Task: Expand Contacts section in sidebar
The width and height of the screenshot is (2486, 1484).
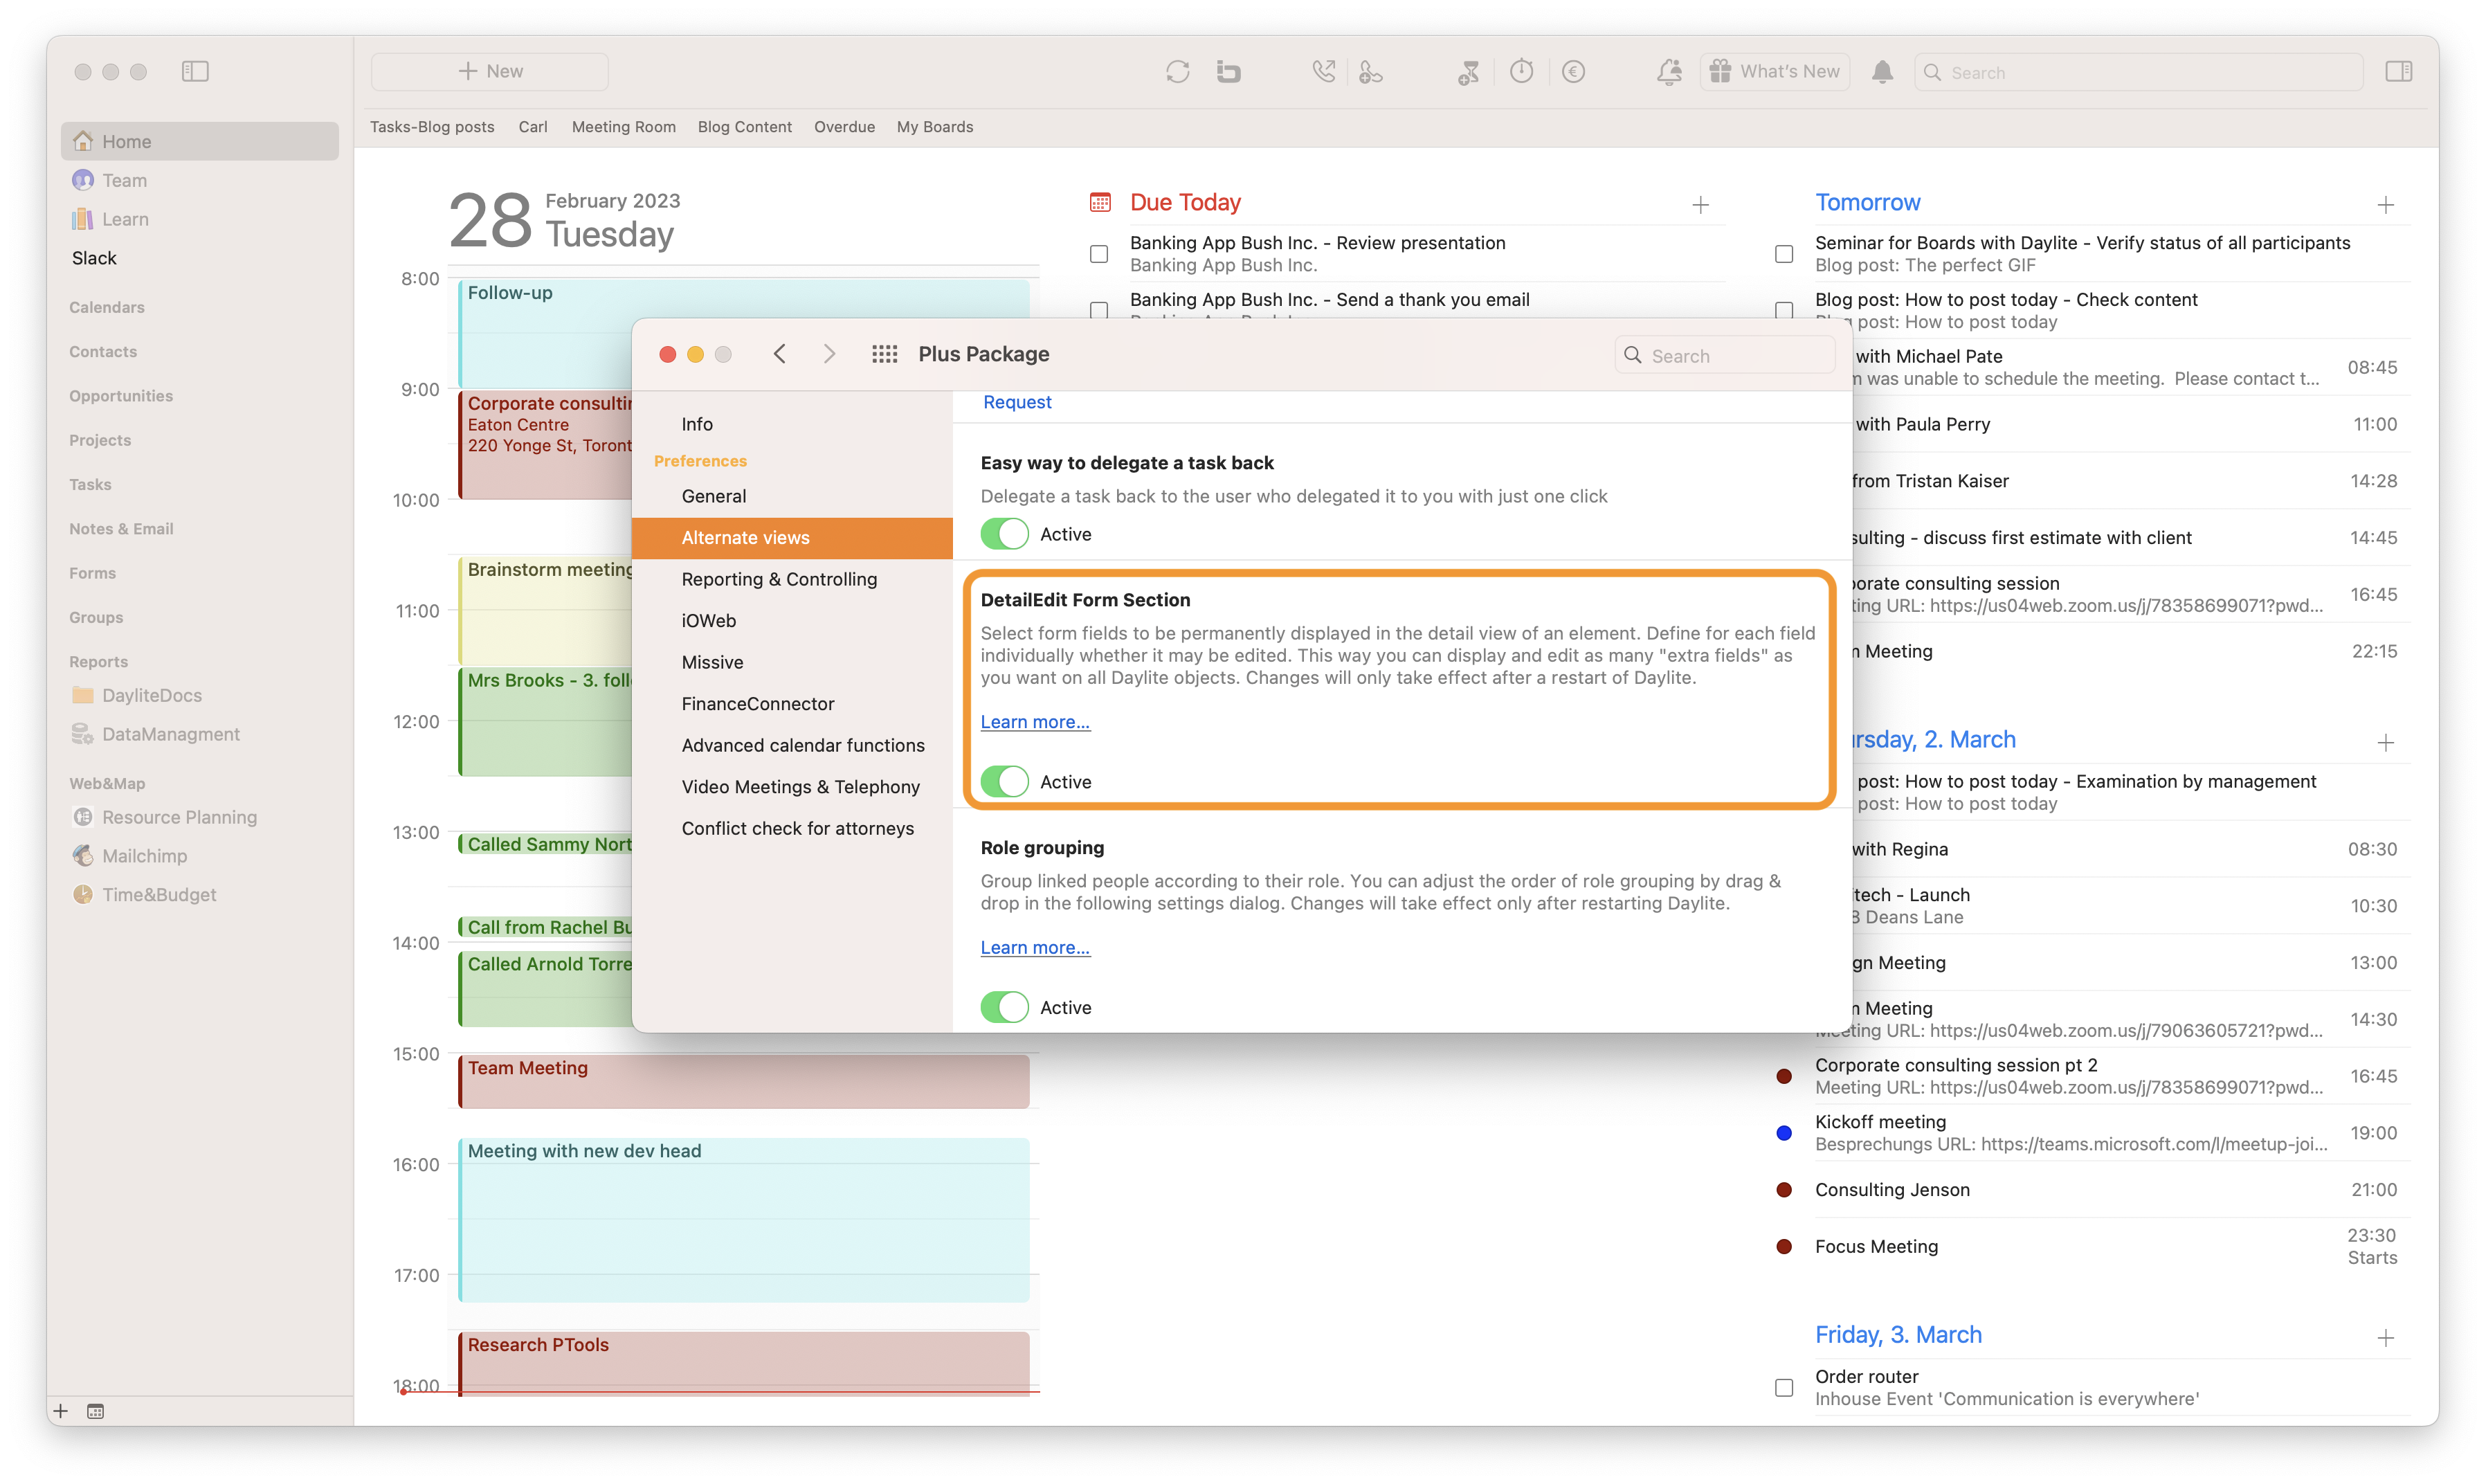Action: tap(103, 351)
